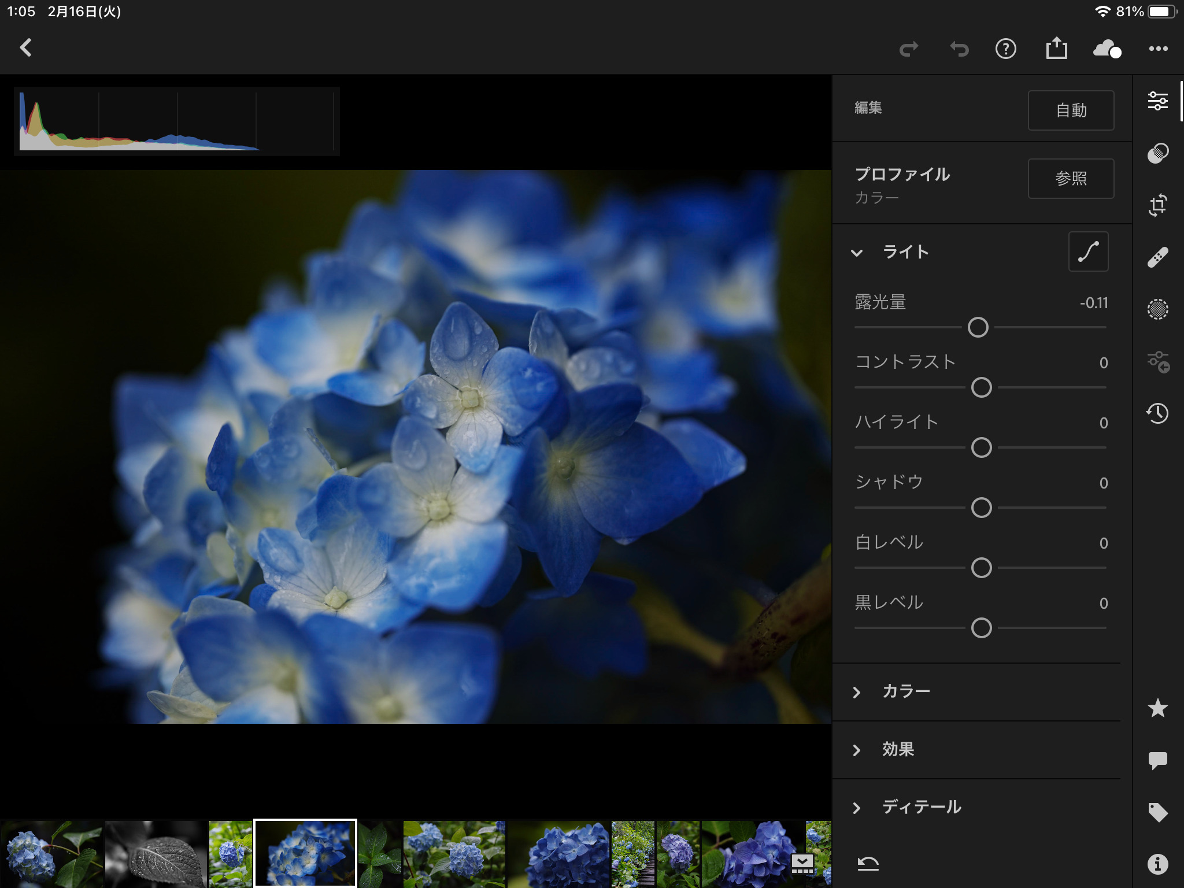Select the currently highlighted blue hydrangea thumbnail
The height and width of the screenshot is (888, 1184).
tap(305, 853)
